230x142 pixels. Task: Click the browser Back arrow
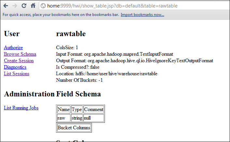[6, 6]
